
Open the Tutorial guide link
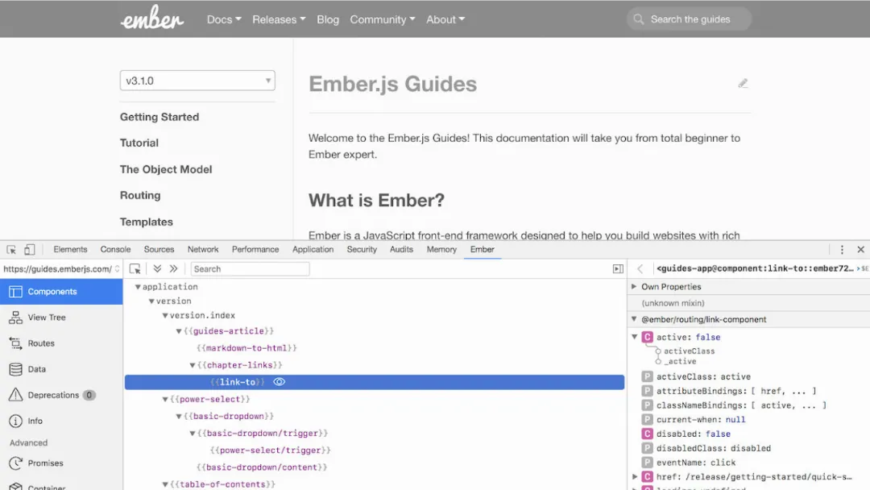tap(139, 143)
